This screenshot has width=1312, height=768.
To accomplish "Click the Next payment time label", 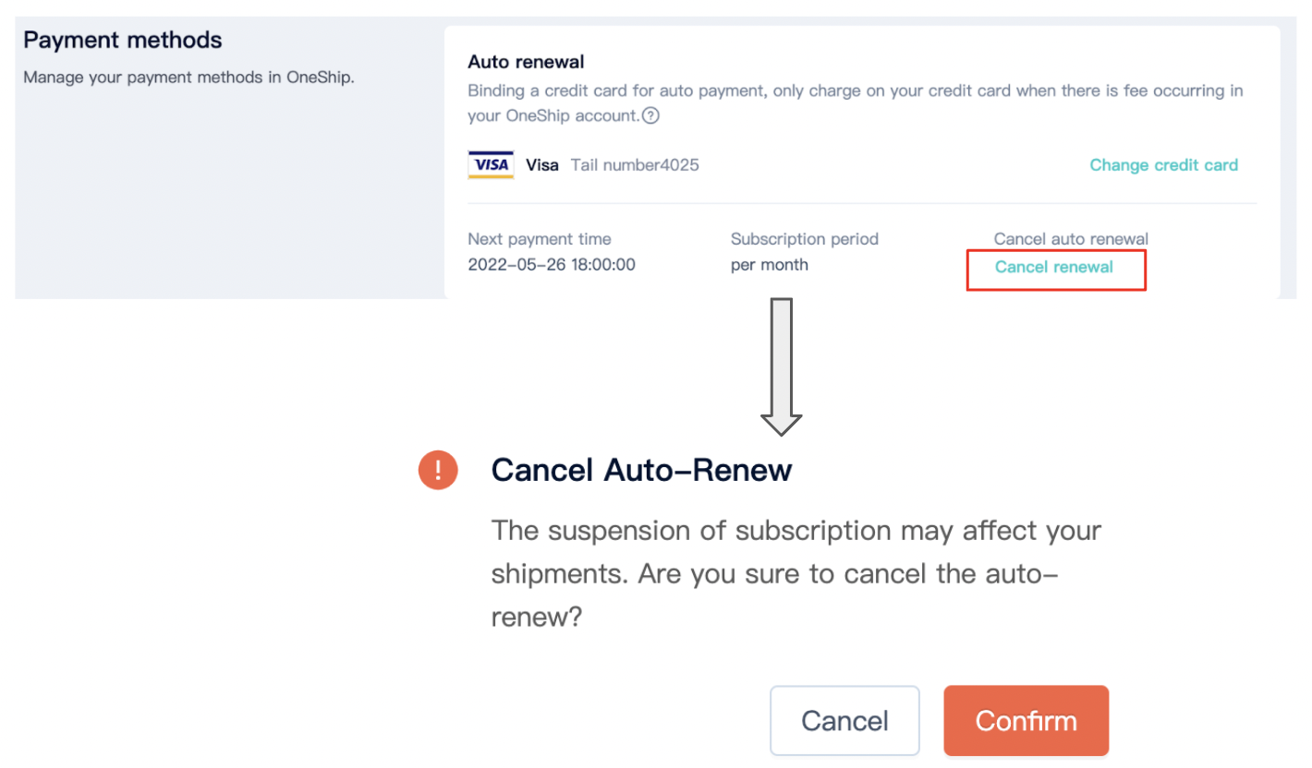I will 540,239.
